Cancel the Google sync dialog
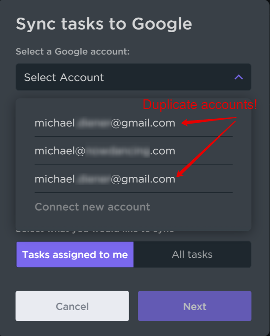 pyautogui.click(x=72, y=306)
